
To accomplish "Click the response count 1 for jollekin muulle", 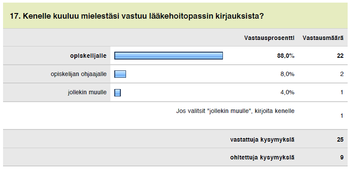I will point(342,93).
